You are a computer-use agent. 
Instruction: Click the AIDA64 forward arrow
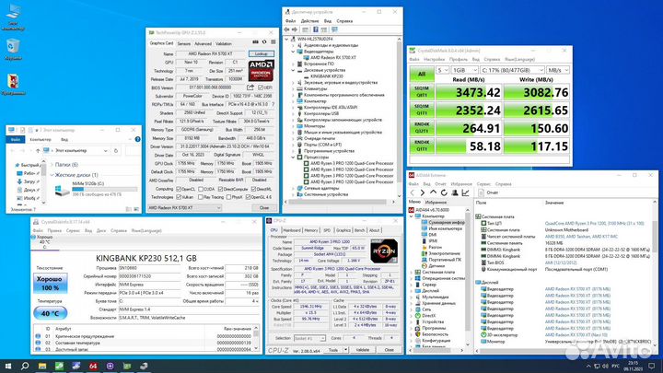pos(422,192)
